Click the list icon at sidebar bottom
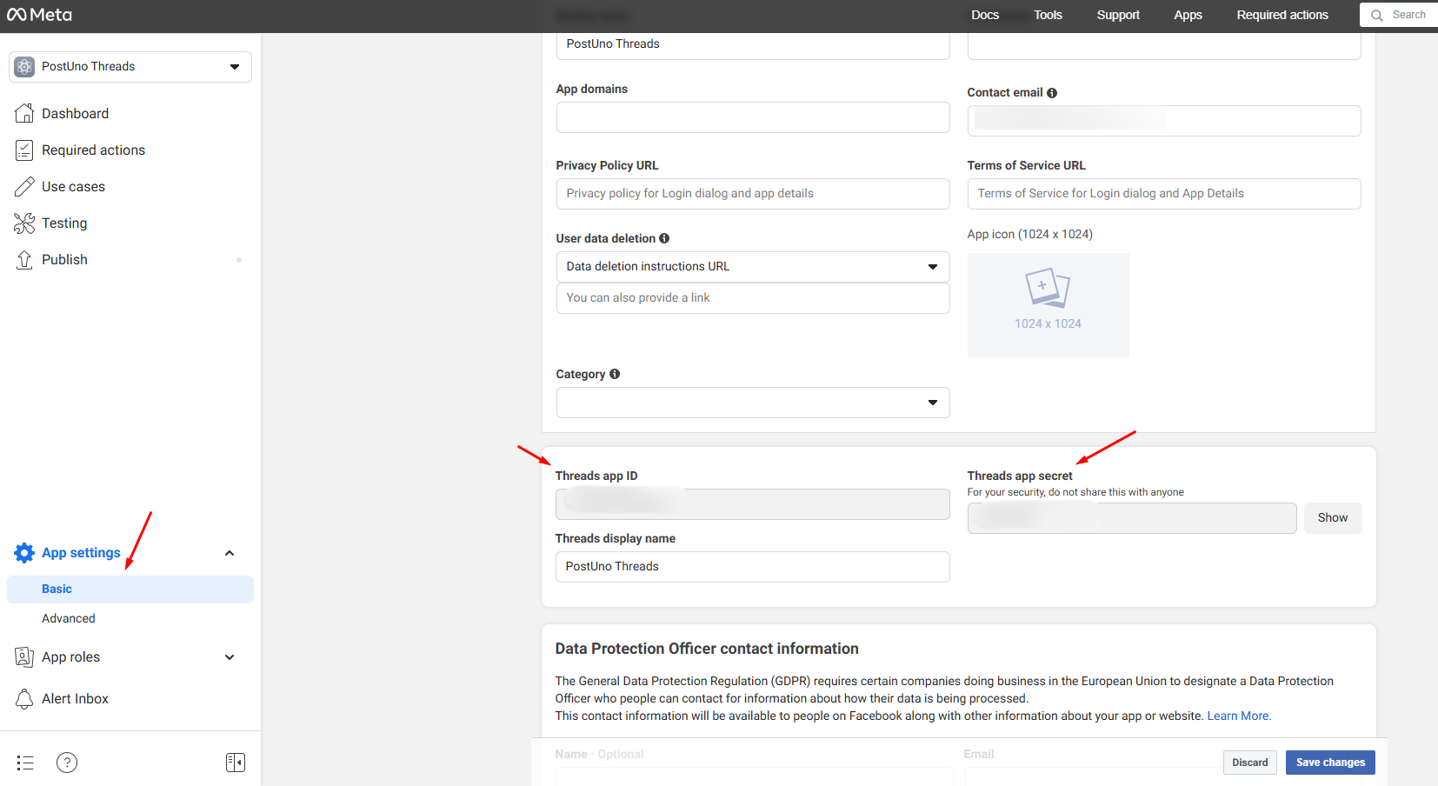This screenshot has width=1438, height=786. [x=25, y=763]
